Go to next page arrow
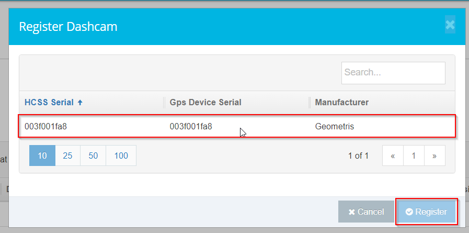 [x=434, y=156]
